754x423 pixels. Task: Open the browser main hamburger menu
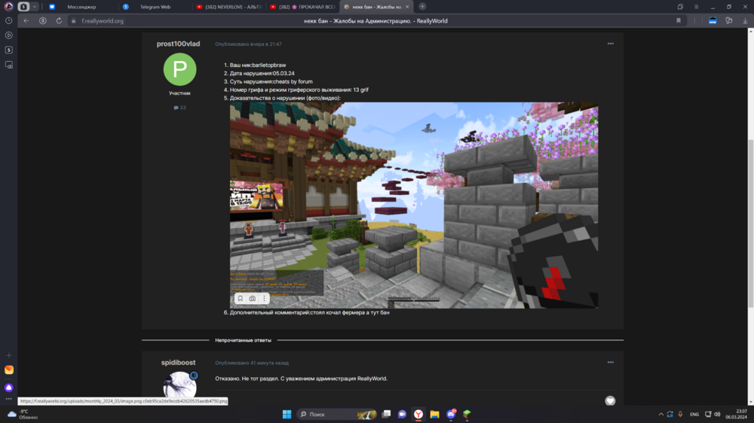tap(696, 7)
